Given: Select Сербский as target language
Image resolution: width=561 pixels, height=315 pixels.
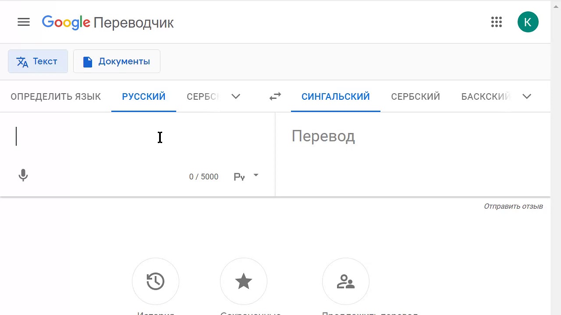Looking at the screenshot, I should point(415,97).
